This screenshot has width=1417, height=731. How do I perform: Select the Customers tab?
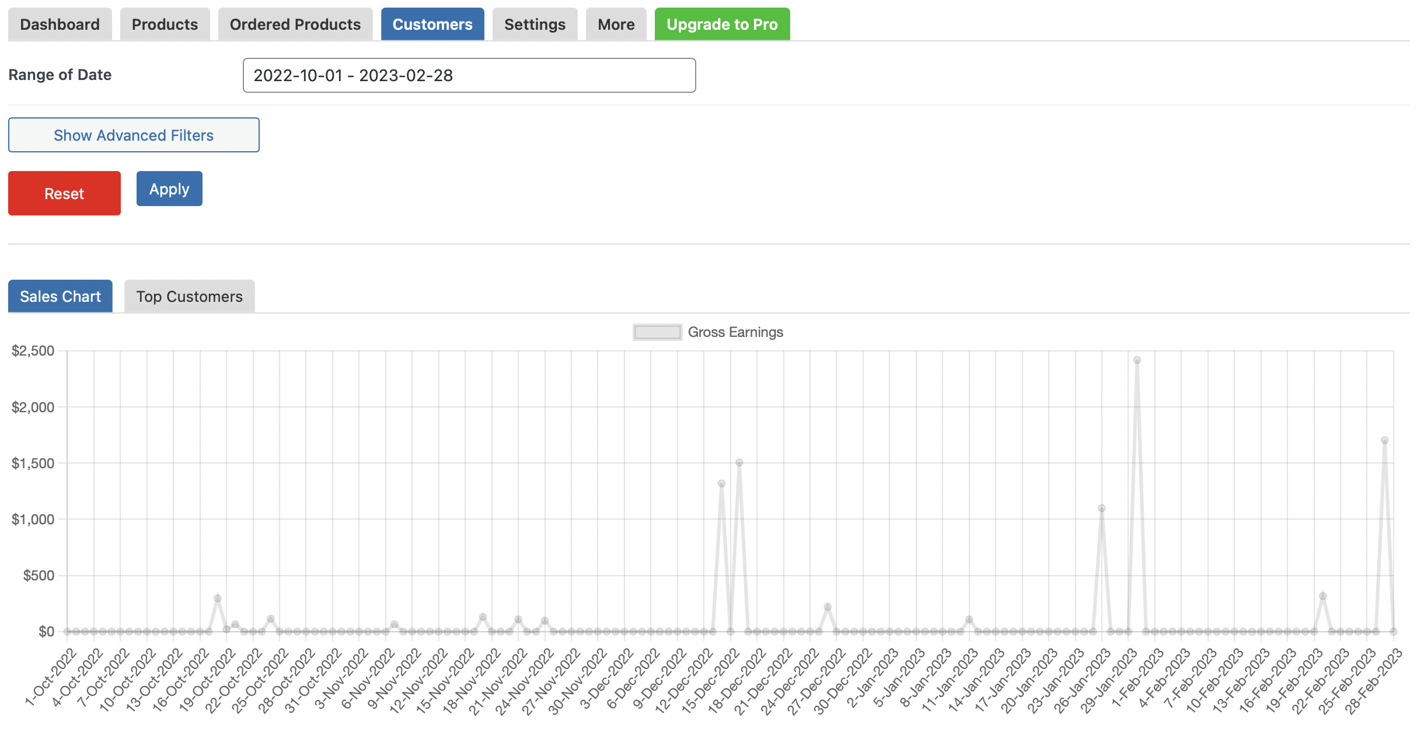point(432,25)
